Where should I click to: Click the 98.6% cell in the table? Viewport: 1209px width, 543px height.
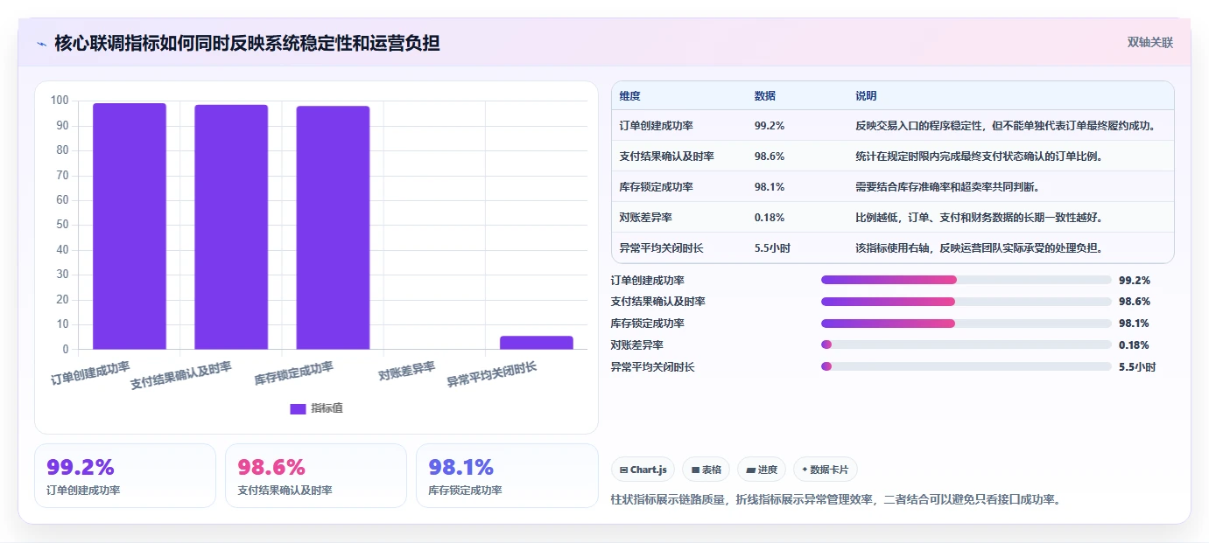point(770,157)
